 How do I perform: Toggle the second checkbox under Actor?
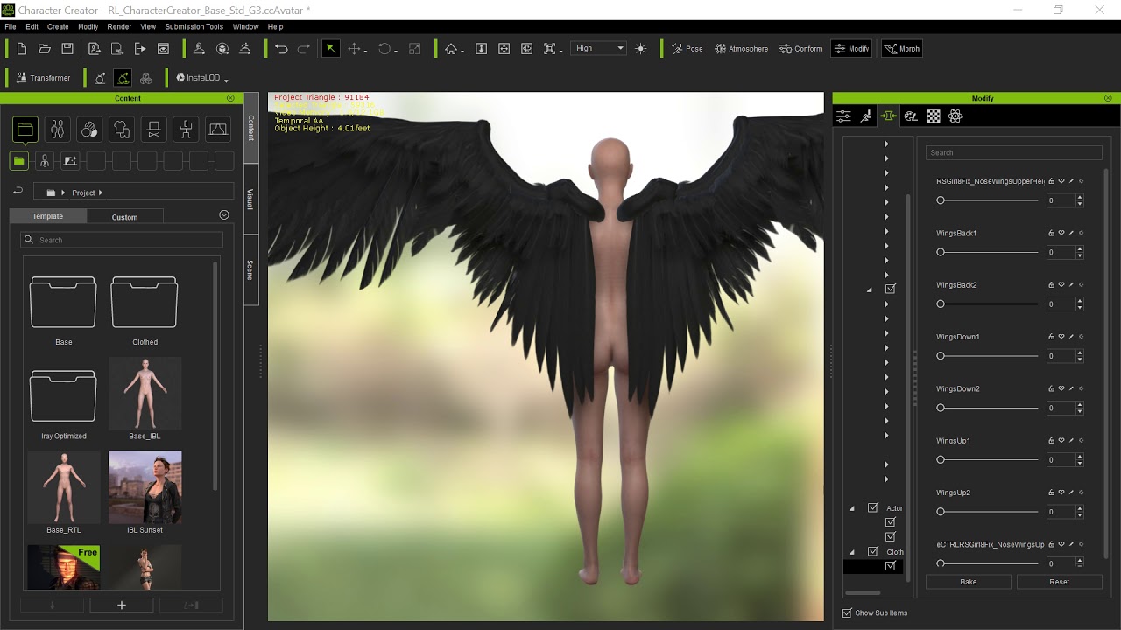coord(891,536)
